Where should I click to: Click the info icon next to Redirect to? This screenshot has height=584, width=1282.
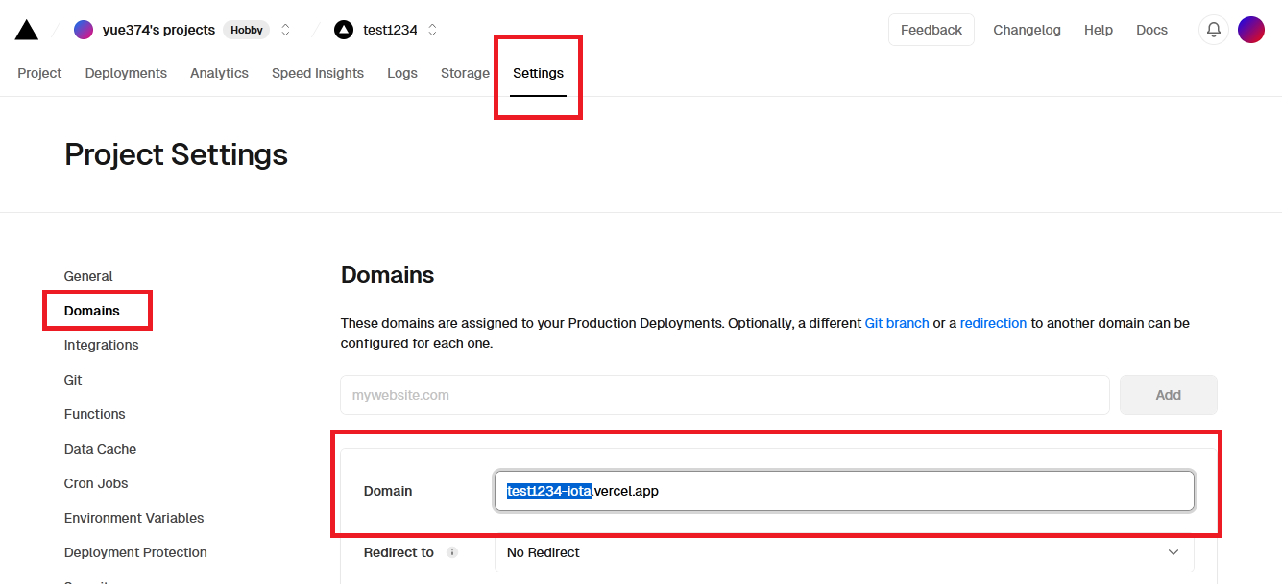[x=452, y=552]
